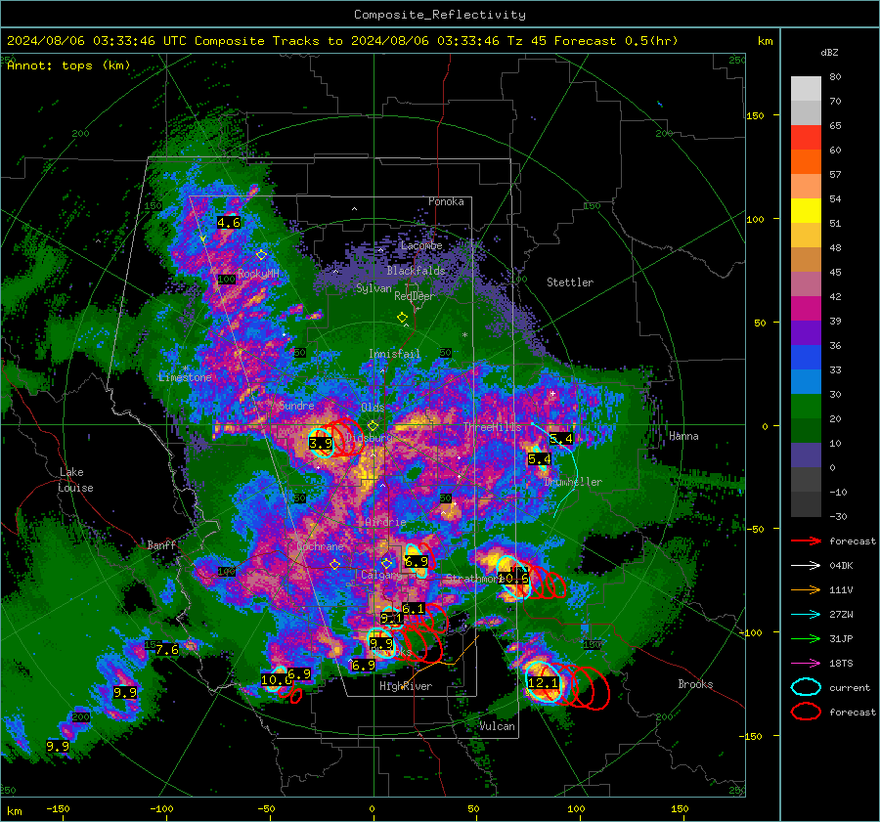
Task: Click the green 31JP arrow legend icon
Action: point(806,638)
